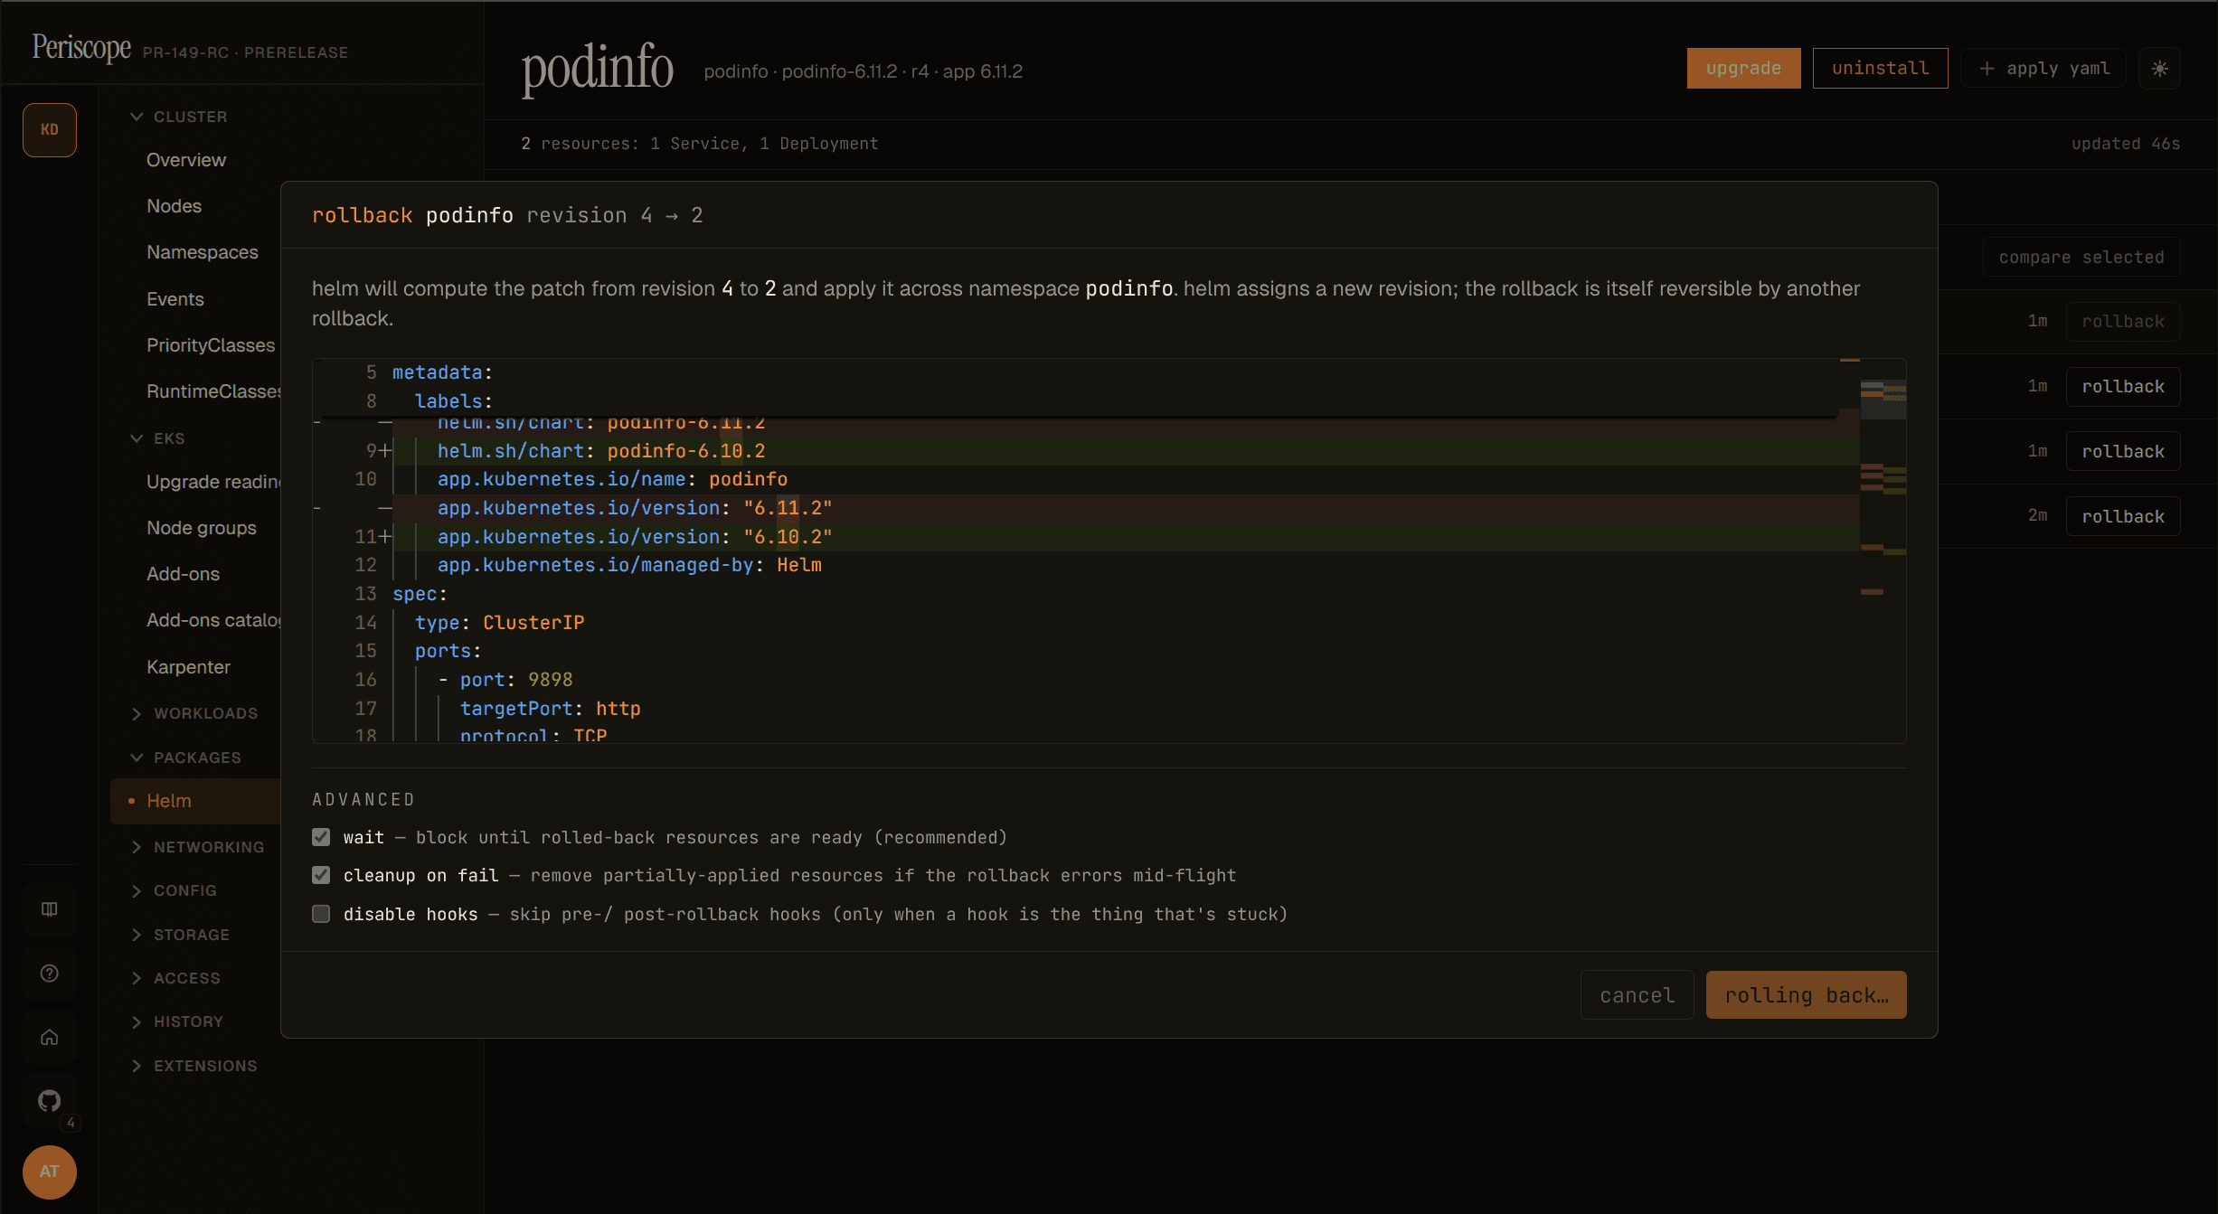Image resolution: width=2218 pixels, height=1214 pixels.
Task: Open Events in sidebar
Action: pyautogui.click(x=175, y=299)
